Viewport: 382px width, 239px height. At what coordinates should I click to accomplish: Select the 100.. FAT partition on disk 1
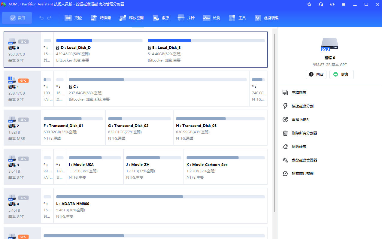click(x=47, y=89)
